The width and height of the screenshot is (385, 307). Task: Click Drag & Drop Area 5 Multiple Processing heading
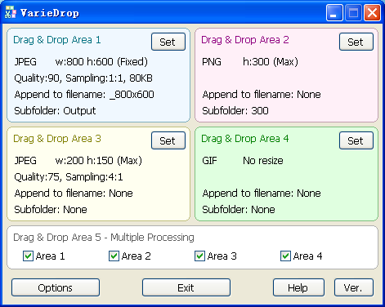click(x=104, y=238)
